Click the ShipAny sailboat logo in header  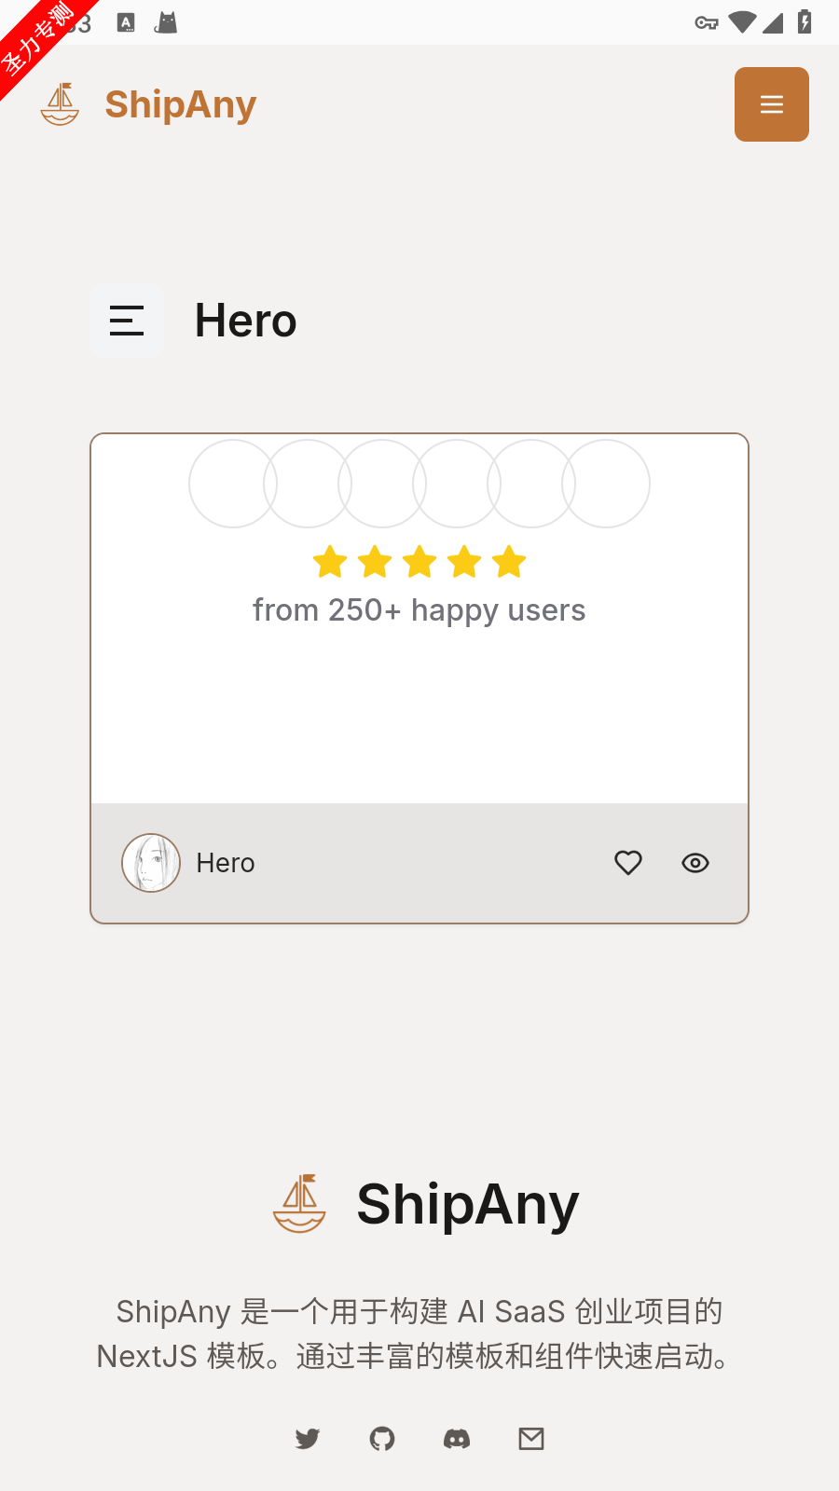point(61,104)
